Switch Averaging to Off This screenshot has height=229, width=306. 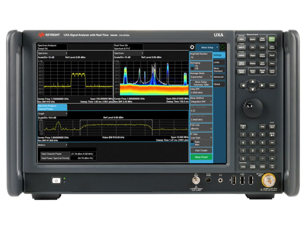(195, 69)
